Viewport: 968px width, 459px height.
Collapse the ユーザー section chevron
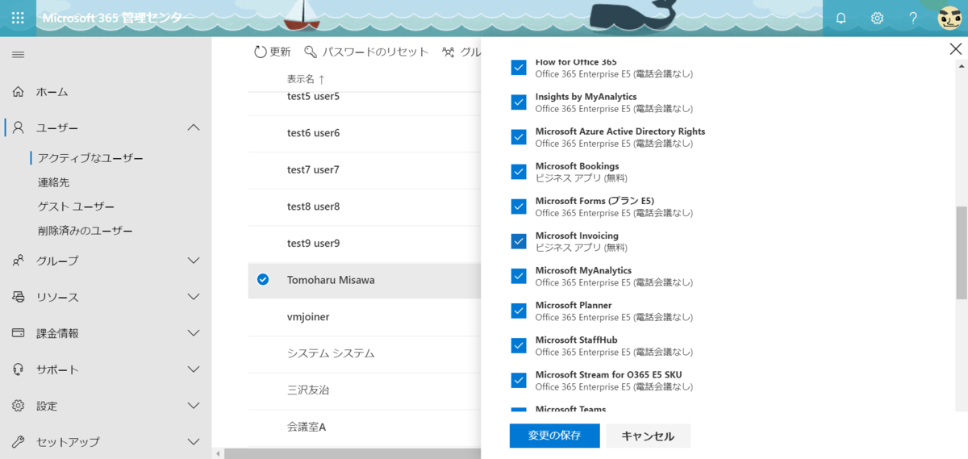pos(193,127)
